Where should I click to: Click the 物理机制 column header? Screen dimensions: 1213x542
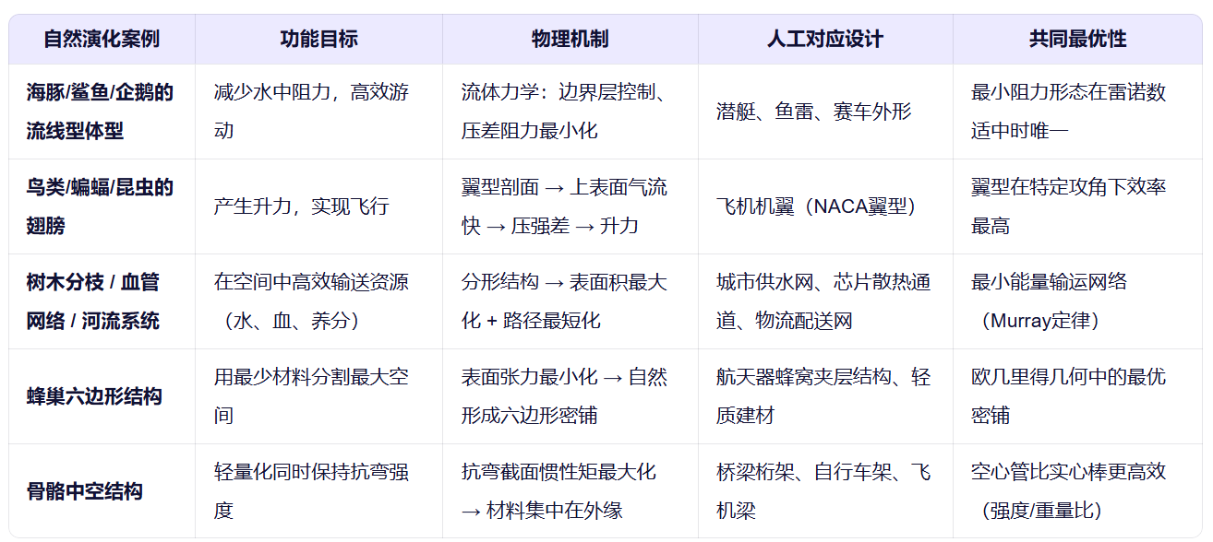570,39
